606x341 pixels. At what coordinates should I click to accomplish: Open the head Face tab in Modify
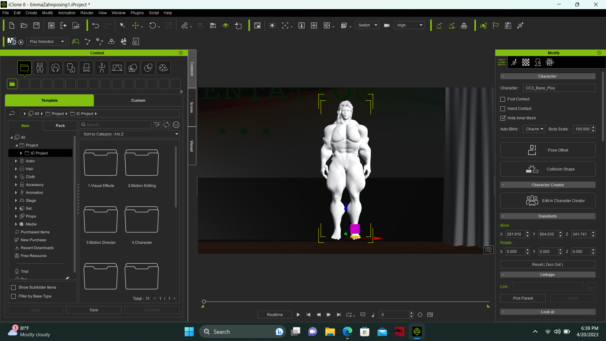coord(538,62)
